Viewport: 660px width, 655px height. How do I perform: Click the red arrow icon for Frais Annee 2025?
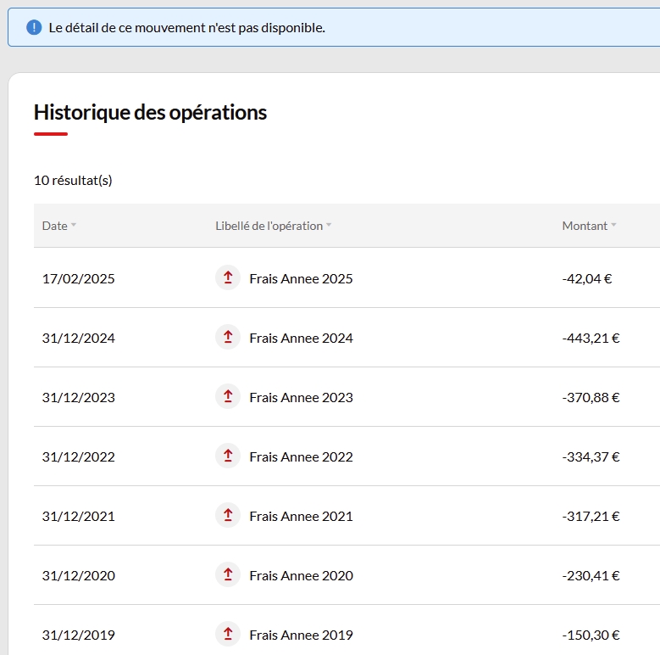(228, 277)
